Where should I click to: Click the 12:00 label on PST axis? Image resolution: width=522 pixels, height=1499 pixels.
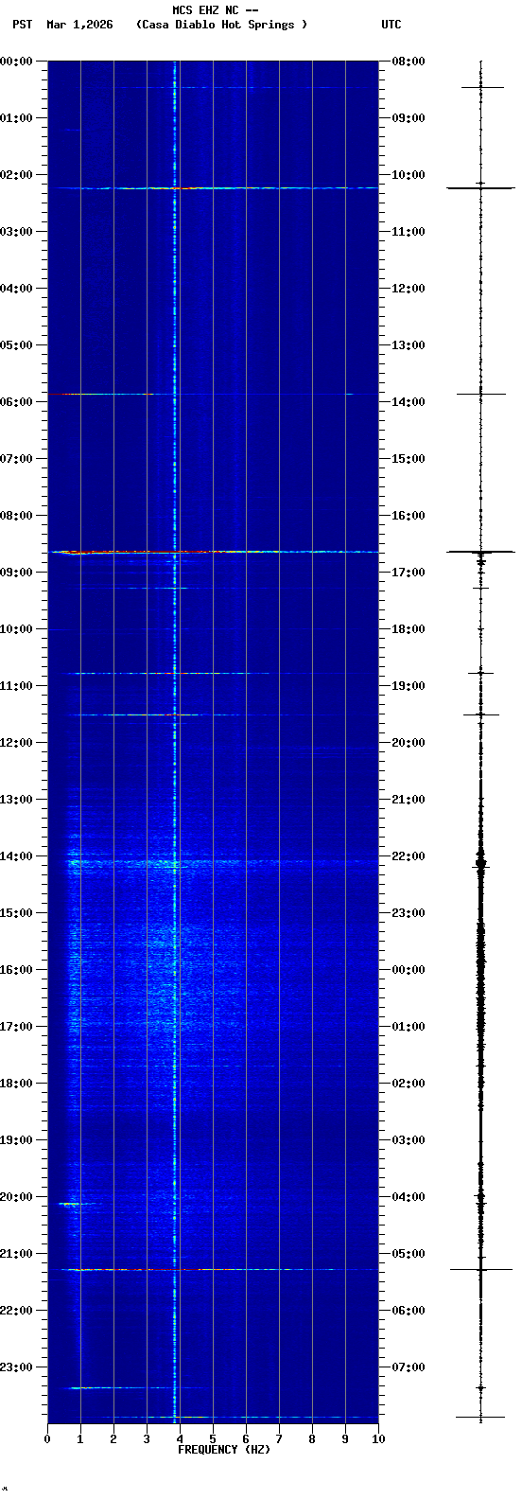[x=16, y=743]
